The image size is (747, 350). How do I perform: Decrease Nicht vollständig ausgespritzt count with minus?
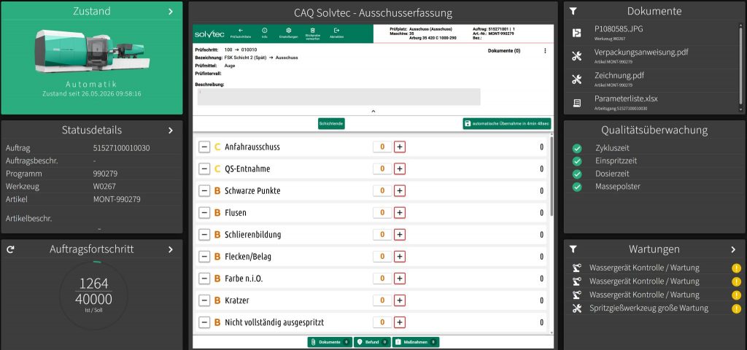[x=204, y=322]
